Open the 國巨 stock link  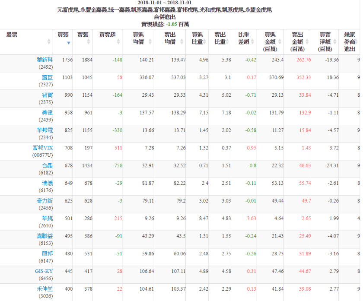pyautogui.click(x=47, y=77)
